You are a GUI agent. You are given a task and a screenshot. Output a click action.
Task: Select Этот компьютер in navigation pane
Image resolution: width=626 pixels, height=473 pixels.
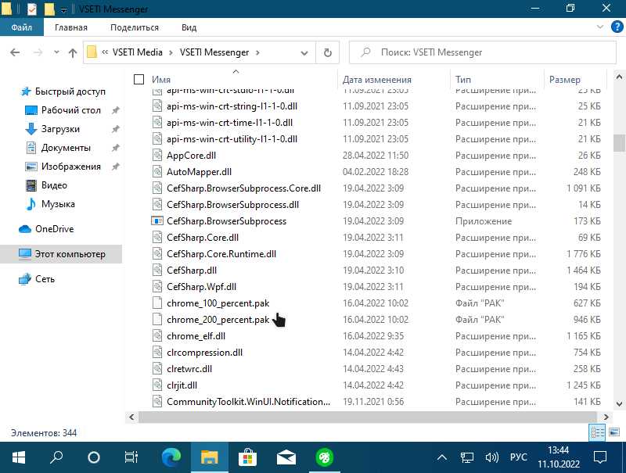62,254
